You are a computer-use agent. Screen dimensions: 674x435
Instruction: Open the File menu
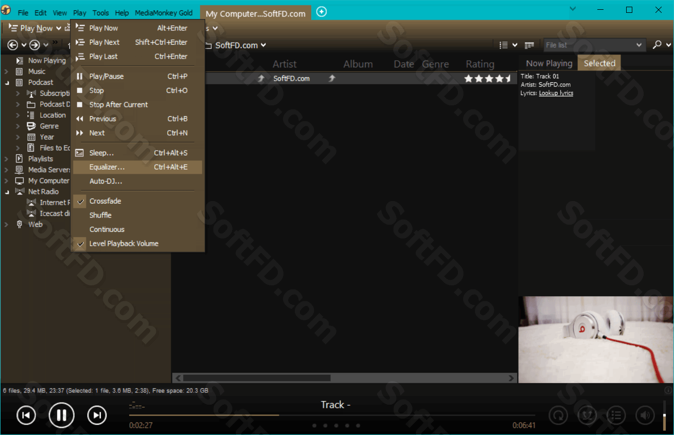pyautogui.click(x=23, y=13)
